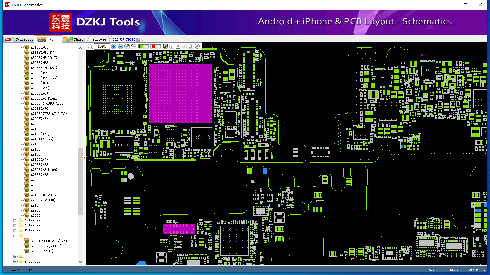Click the DZKJ Tools red logo
Screen dimensions: 490x275
(61, 22)
